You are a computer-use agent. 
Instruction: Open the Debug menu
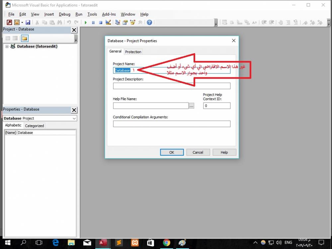[65, 14]
